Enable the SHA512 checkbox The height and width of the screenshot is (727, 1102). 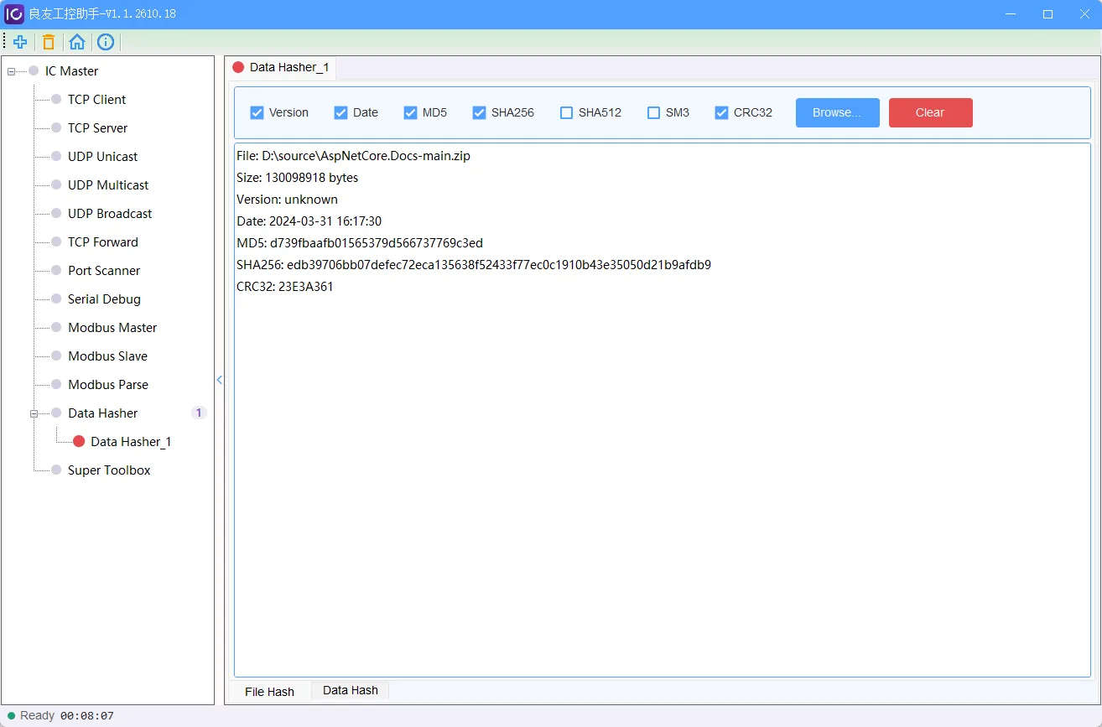pos(567,112)
